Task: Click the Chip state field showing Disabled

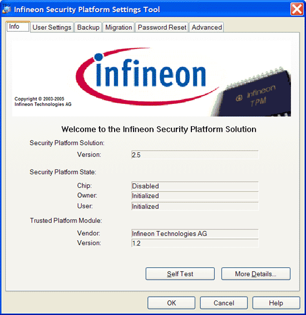Action: click(x=195, y=186)
